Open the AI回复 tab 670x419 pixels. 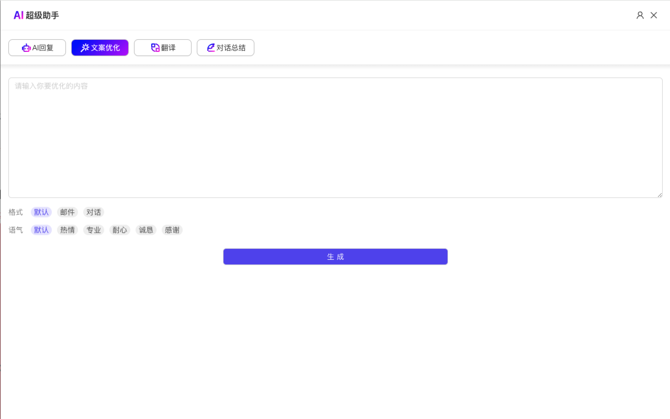(x=37, y=48)
